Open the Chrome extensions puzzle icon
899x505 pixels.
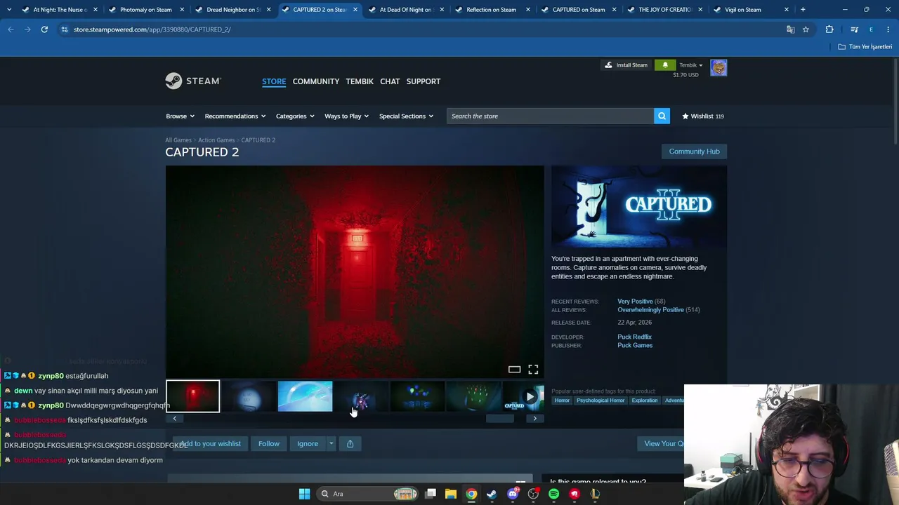pyautogui.click(x=829, y=29)
